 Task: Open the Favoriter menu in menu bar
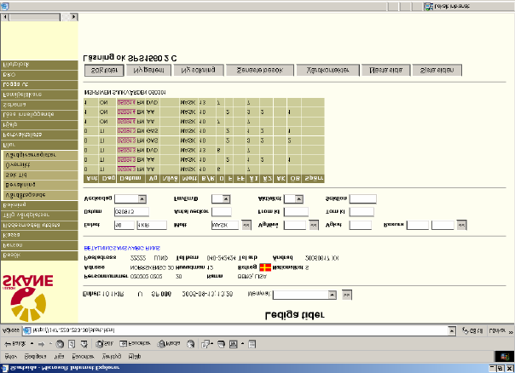coord(83,356)
